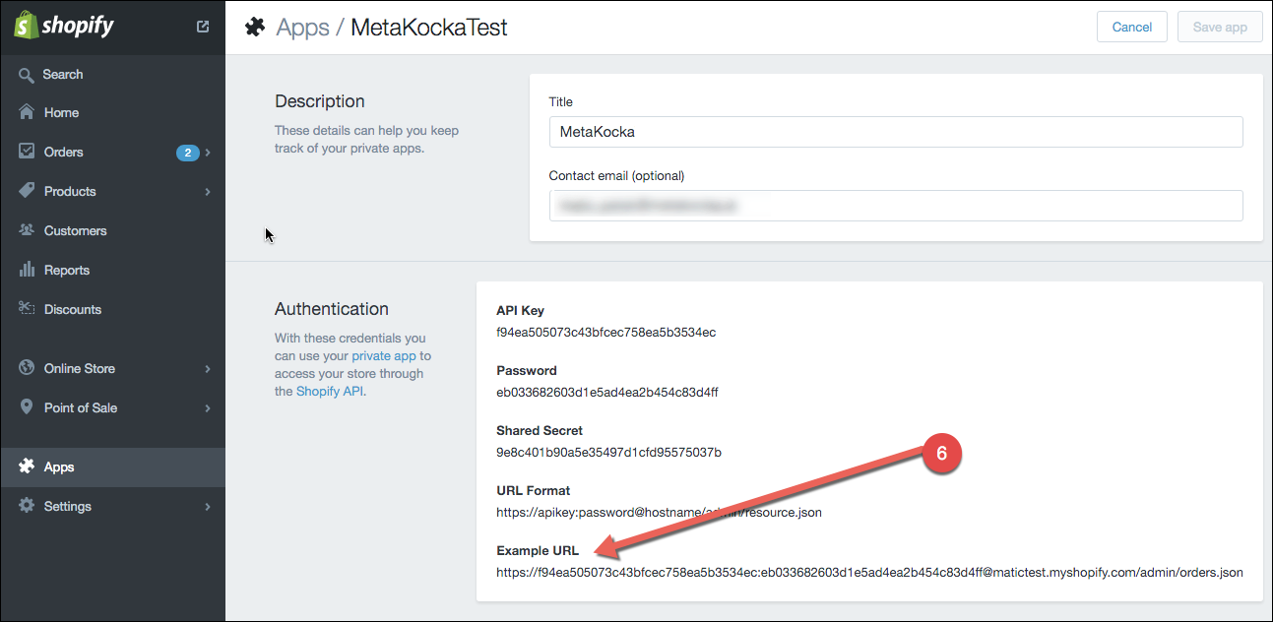1273x622 pixels.
Task: Click the Reports bar chart icon
Action: [27, 270]
